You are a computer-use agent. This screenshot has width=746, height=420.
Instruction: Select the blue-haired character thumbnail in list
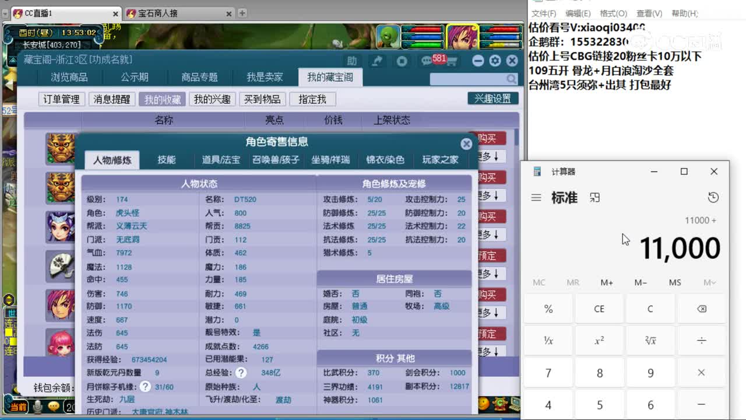pos(61,227)
